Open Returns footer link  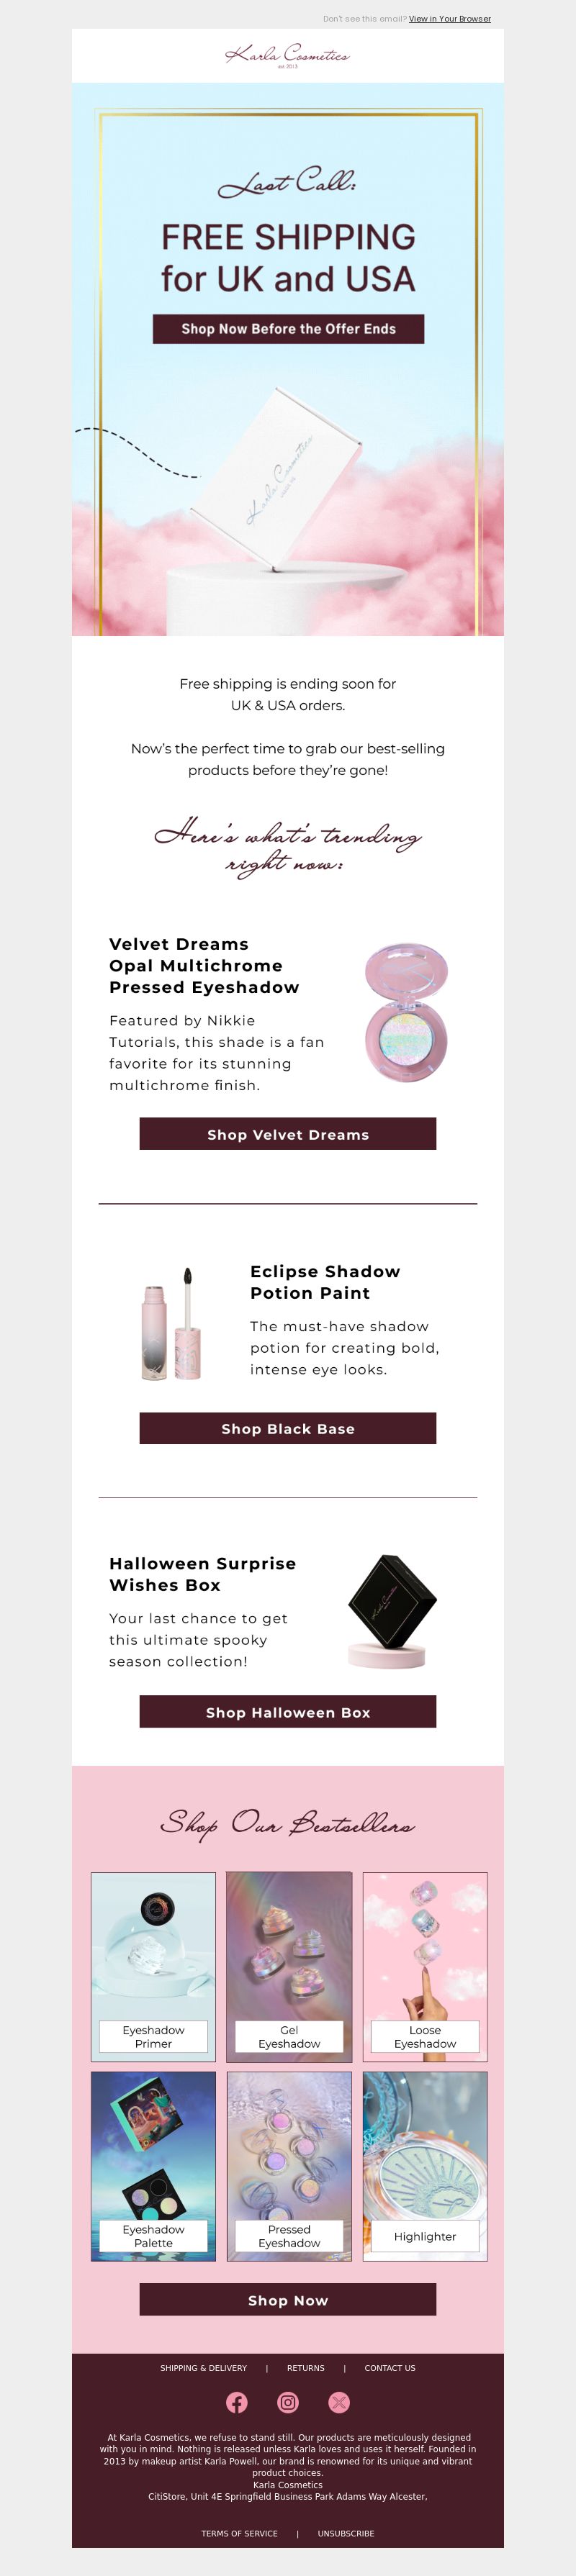pyautogui.click(x=306, y=2368)
